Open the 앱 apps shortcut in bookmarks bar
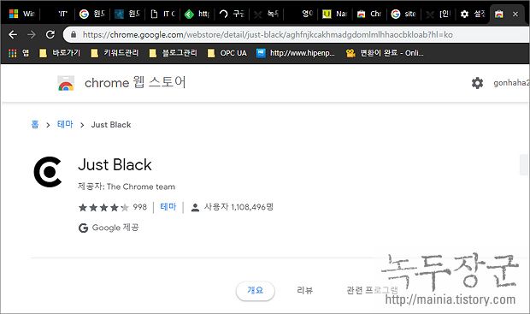 pos(19,53)
